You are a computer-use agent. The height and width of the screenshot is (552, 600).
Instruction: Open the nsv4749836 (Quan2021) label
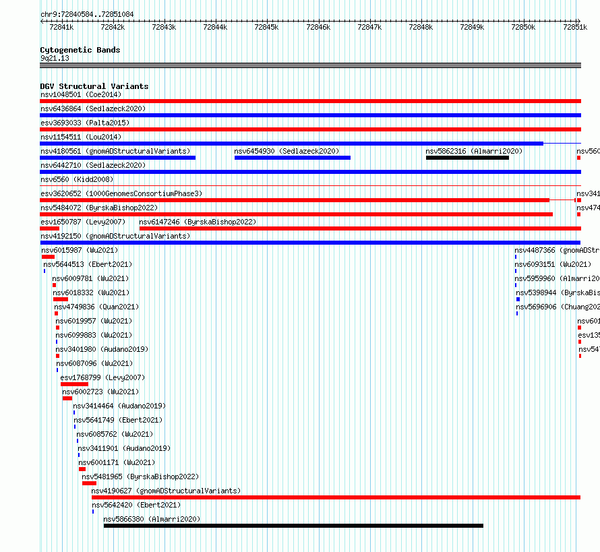pos(96,307)
